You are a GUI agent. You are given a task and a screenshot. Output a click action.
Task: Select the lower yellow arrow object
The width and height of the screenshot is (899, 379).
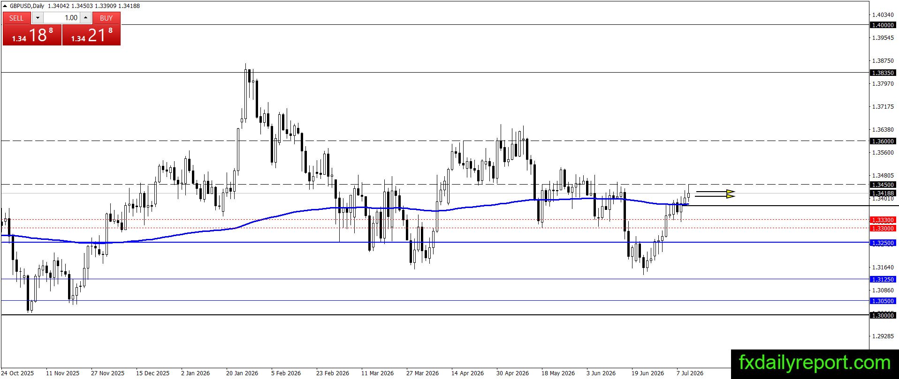715,196
